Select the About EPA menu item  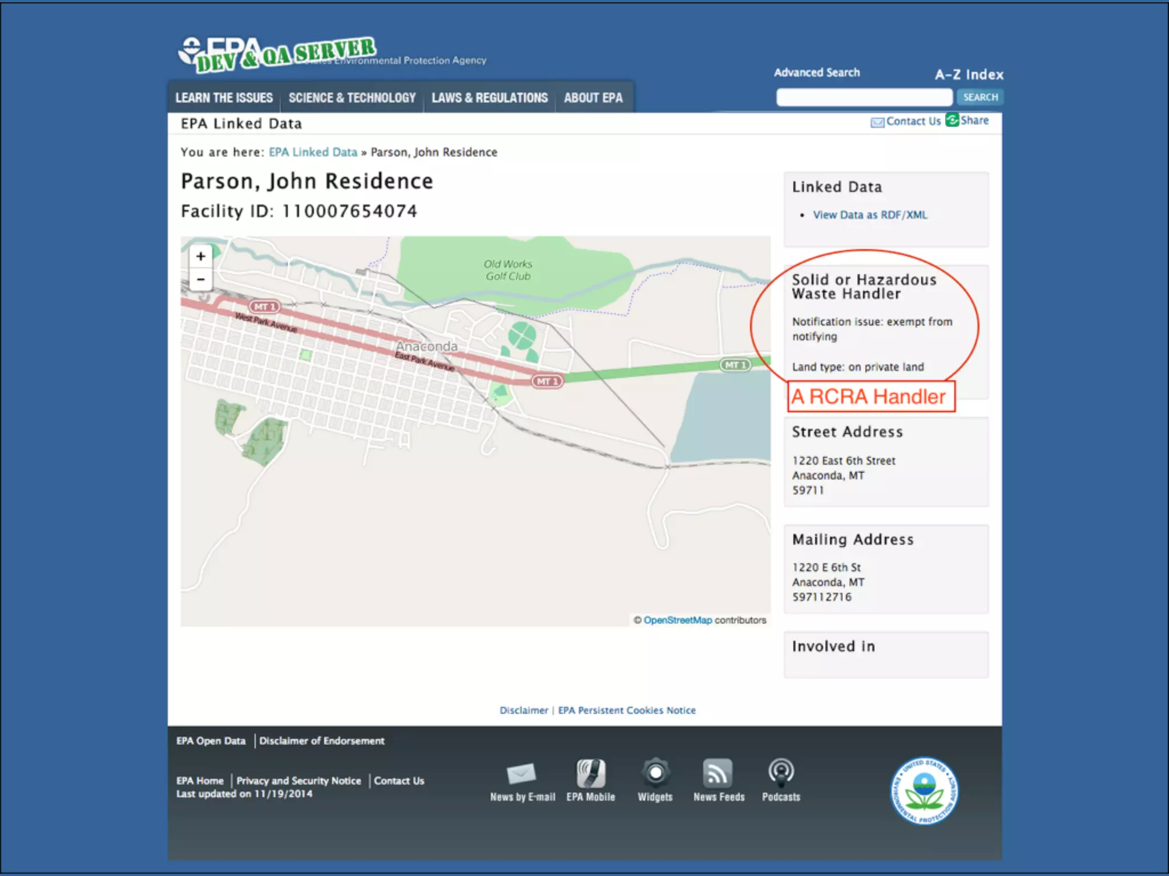tap(593, 98)
